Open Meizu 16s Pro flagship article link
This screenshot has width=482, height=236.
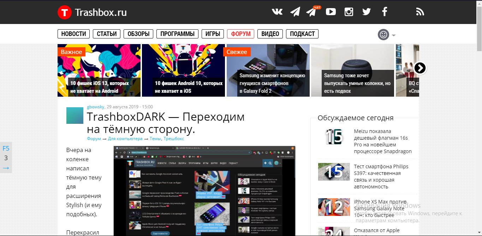(x=383, y=141)
